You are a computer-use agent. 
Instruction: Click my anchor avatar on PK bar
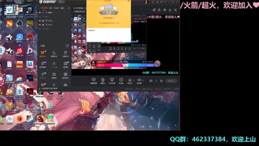point(94,63)
